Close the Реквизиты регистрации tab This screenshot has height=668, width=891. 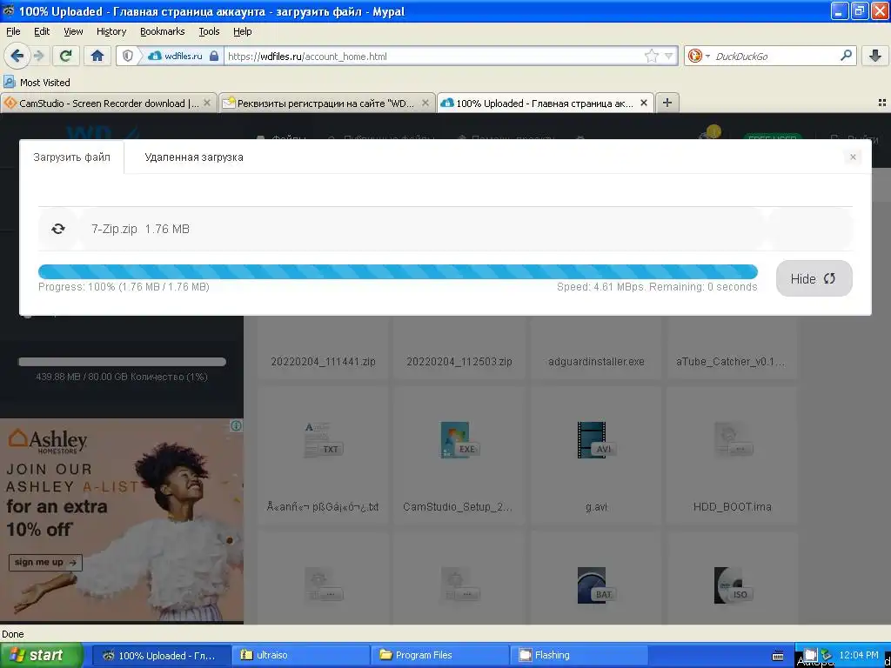click(425, 104)
